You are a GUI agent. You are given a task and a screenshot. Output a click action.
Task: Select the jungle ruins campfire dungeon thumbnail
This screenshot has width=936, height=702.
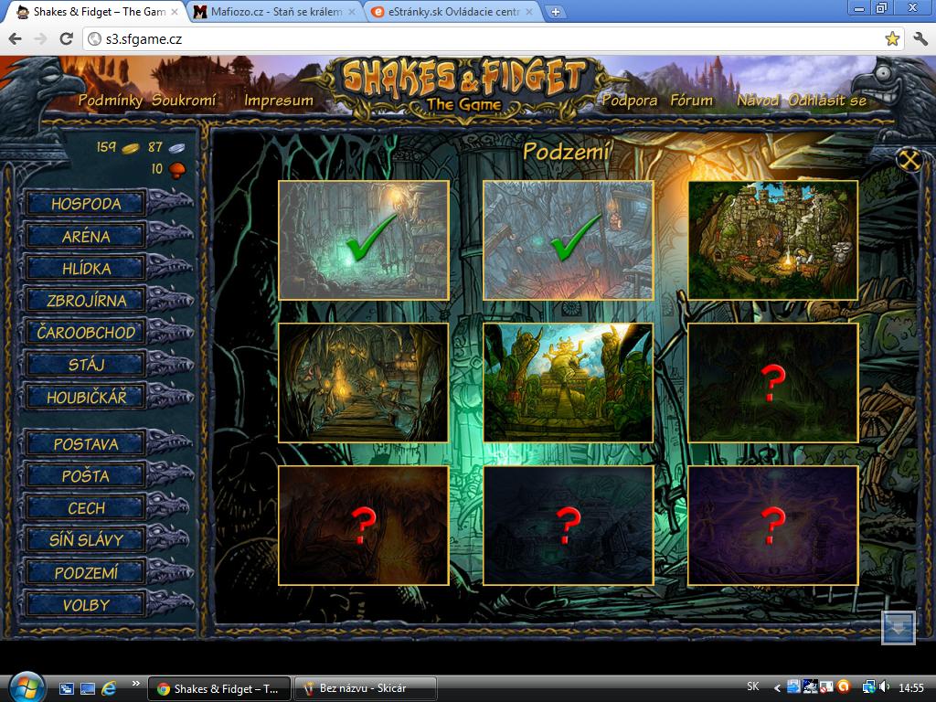pyautogui.click(x=773, y=240)
